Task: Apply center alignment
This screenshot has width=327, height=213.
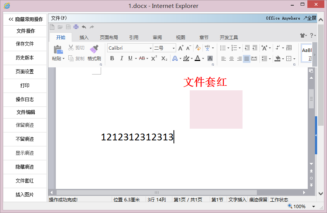Action: 232,59
